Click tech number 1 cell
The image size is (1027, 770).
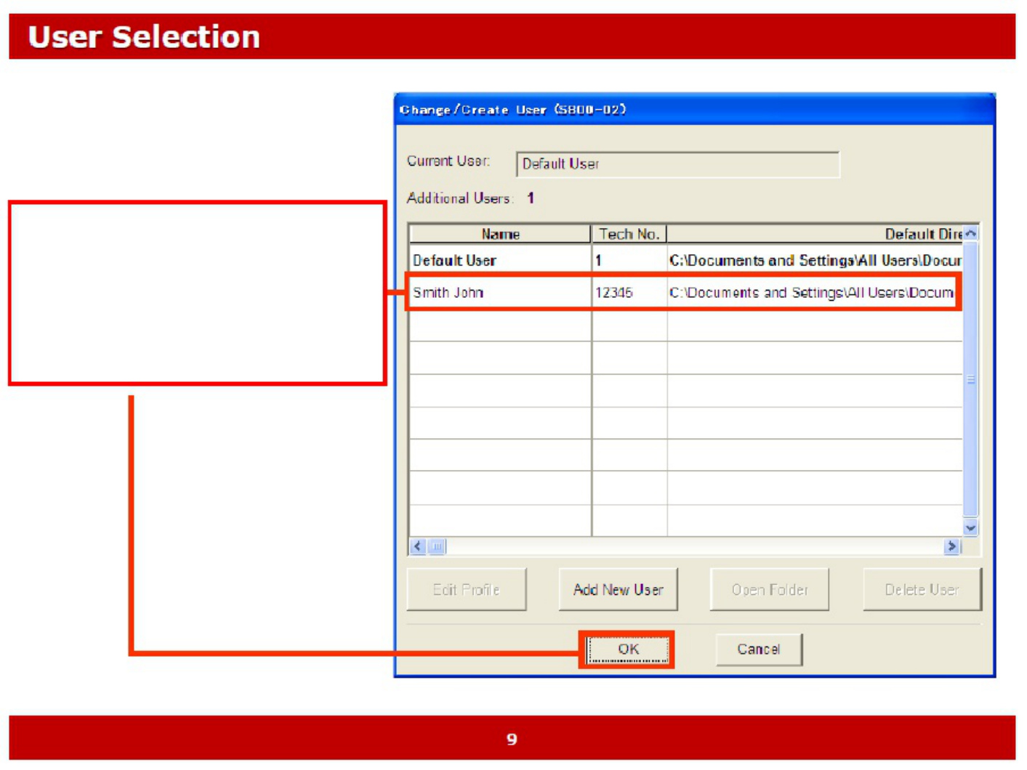(629, 260)
